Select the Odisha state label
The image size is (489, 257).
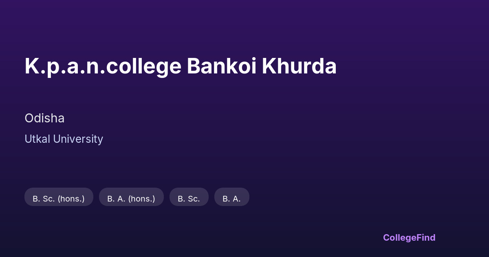point(44,118)
